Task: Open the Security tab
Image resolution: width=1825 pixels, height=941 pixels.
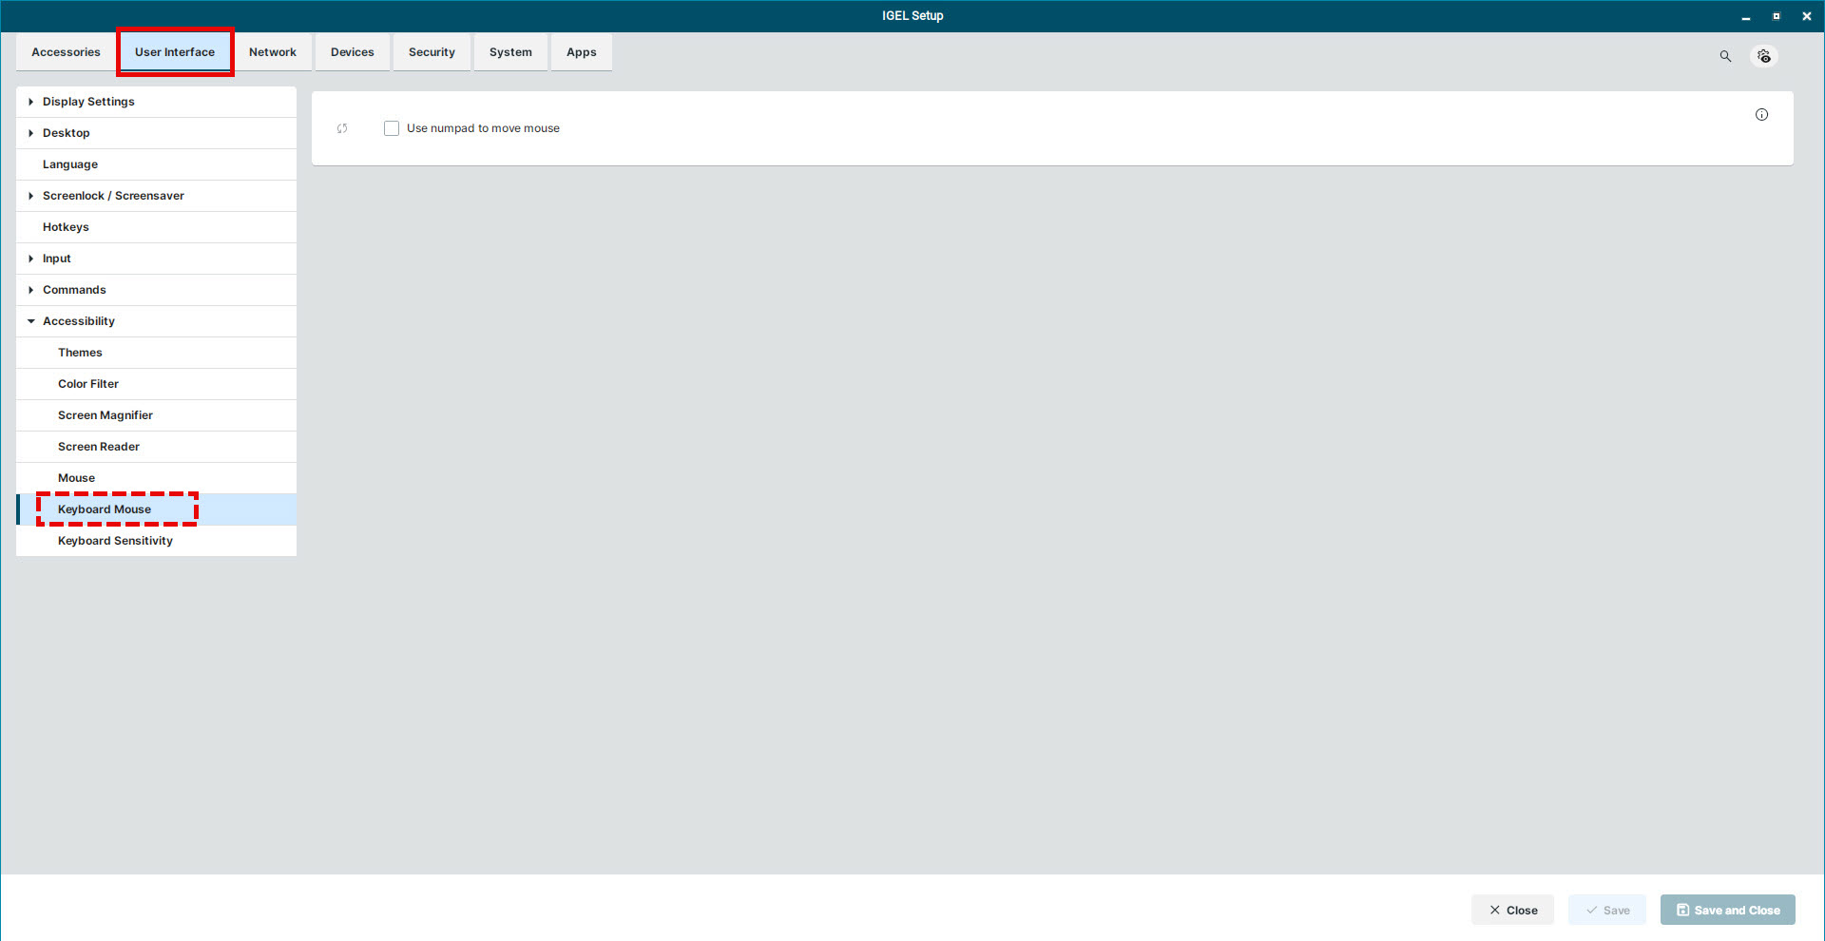Action: point(432,52)
